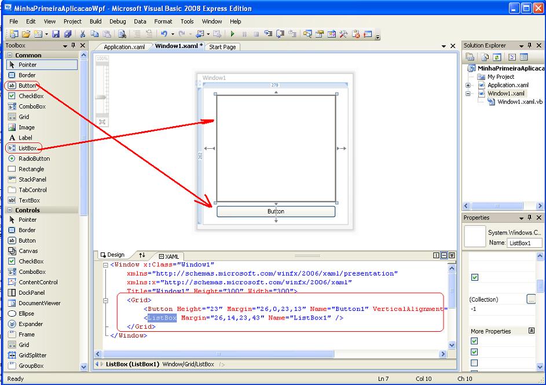Image resolution: width=546 pixels, height=385 pixels.
Task: Click the vertical split button in split bar
Action: [436, 255]
